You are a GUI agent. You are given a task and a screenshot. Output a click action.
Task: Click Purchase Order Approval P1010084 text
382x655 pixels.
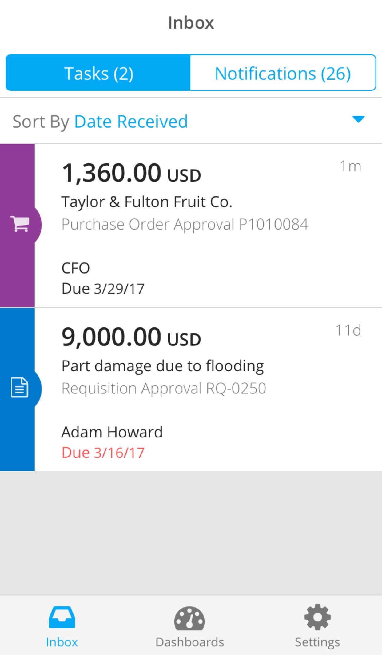tap(185, 224)
